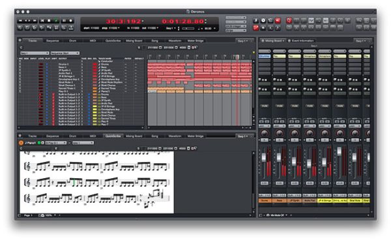Click the Bass channel's Play insert slot
This screenshot has width=391, height=240.
tap(280, 57)
